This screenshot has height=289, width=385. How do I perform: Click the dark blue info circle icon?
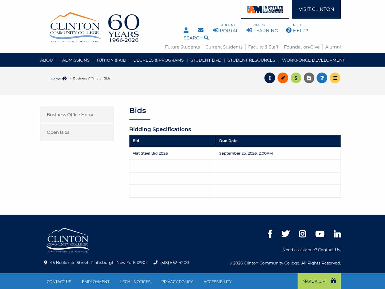270,78
